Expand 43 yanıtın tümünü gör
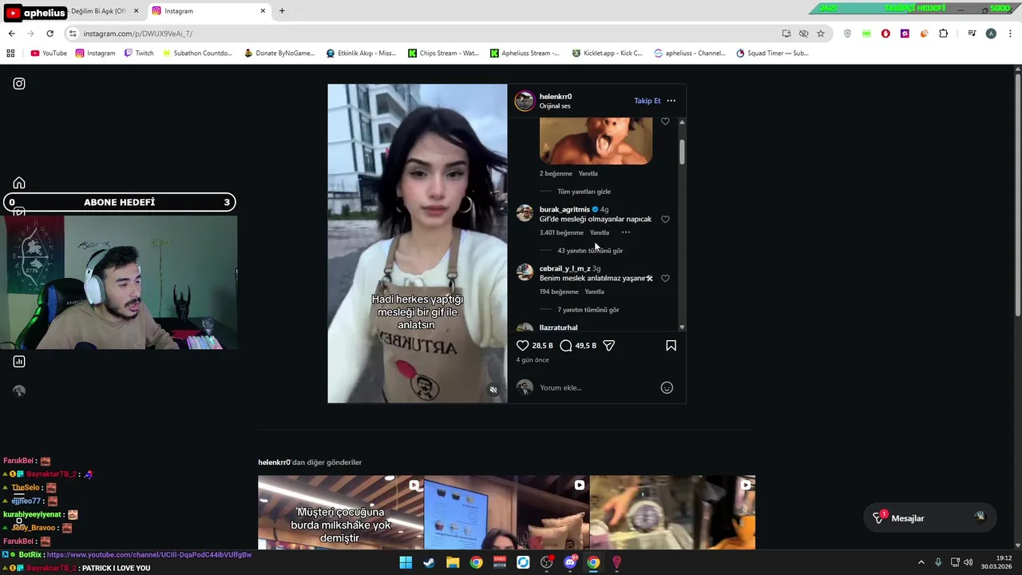 (590, 251)
